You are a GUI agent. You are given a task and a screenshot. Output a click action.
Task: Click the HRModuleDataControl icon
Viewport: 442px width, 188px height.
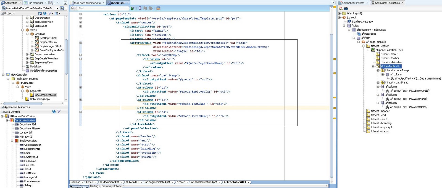click(7, 116)
